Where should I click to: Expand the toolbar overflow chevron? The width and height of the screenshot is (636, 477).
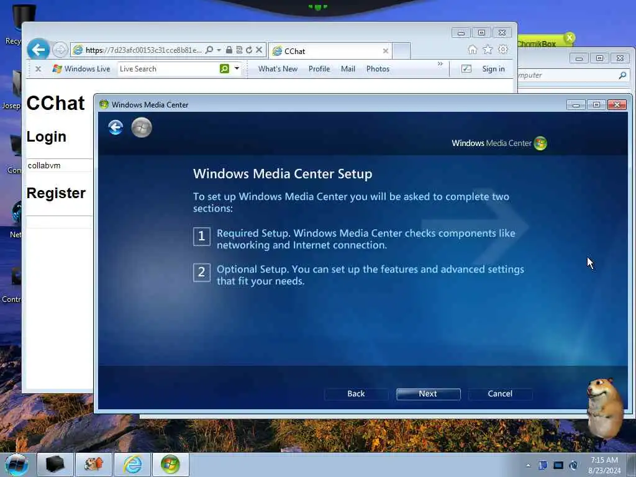pos(440,64)
